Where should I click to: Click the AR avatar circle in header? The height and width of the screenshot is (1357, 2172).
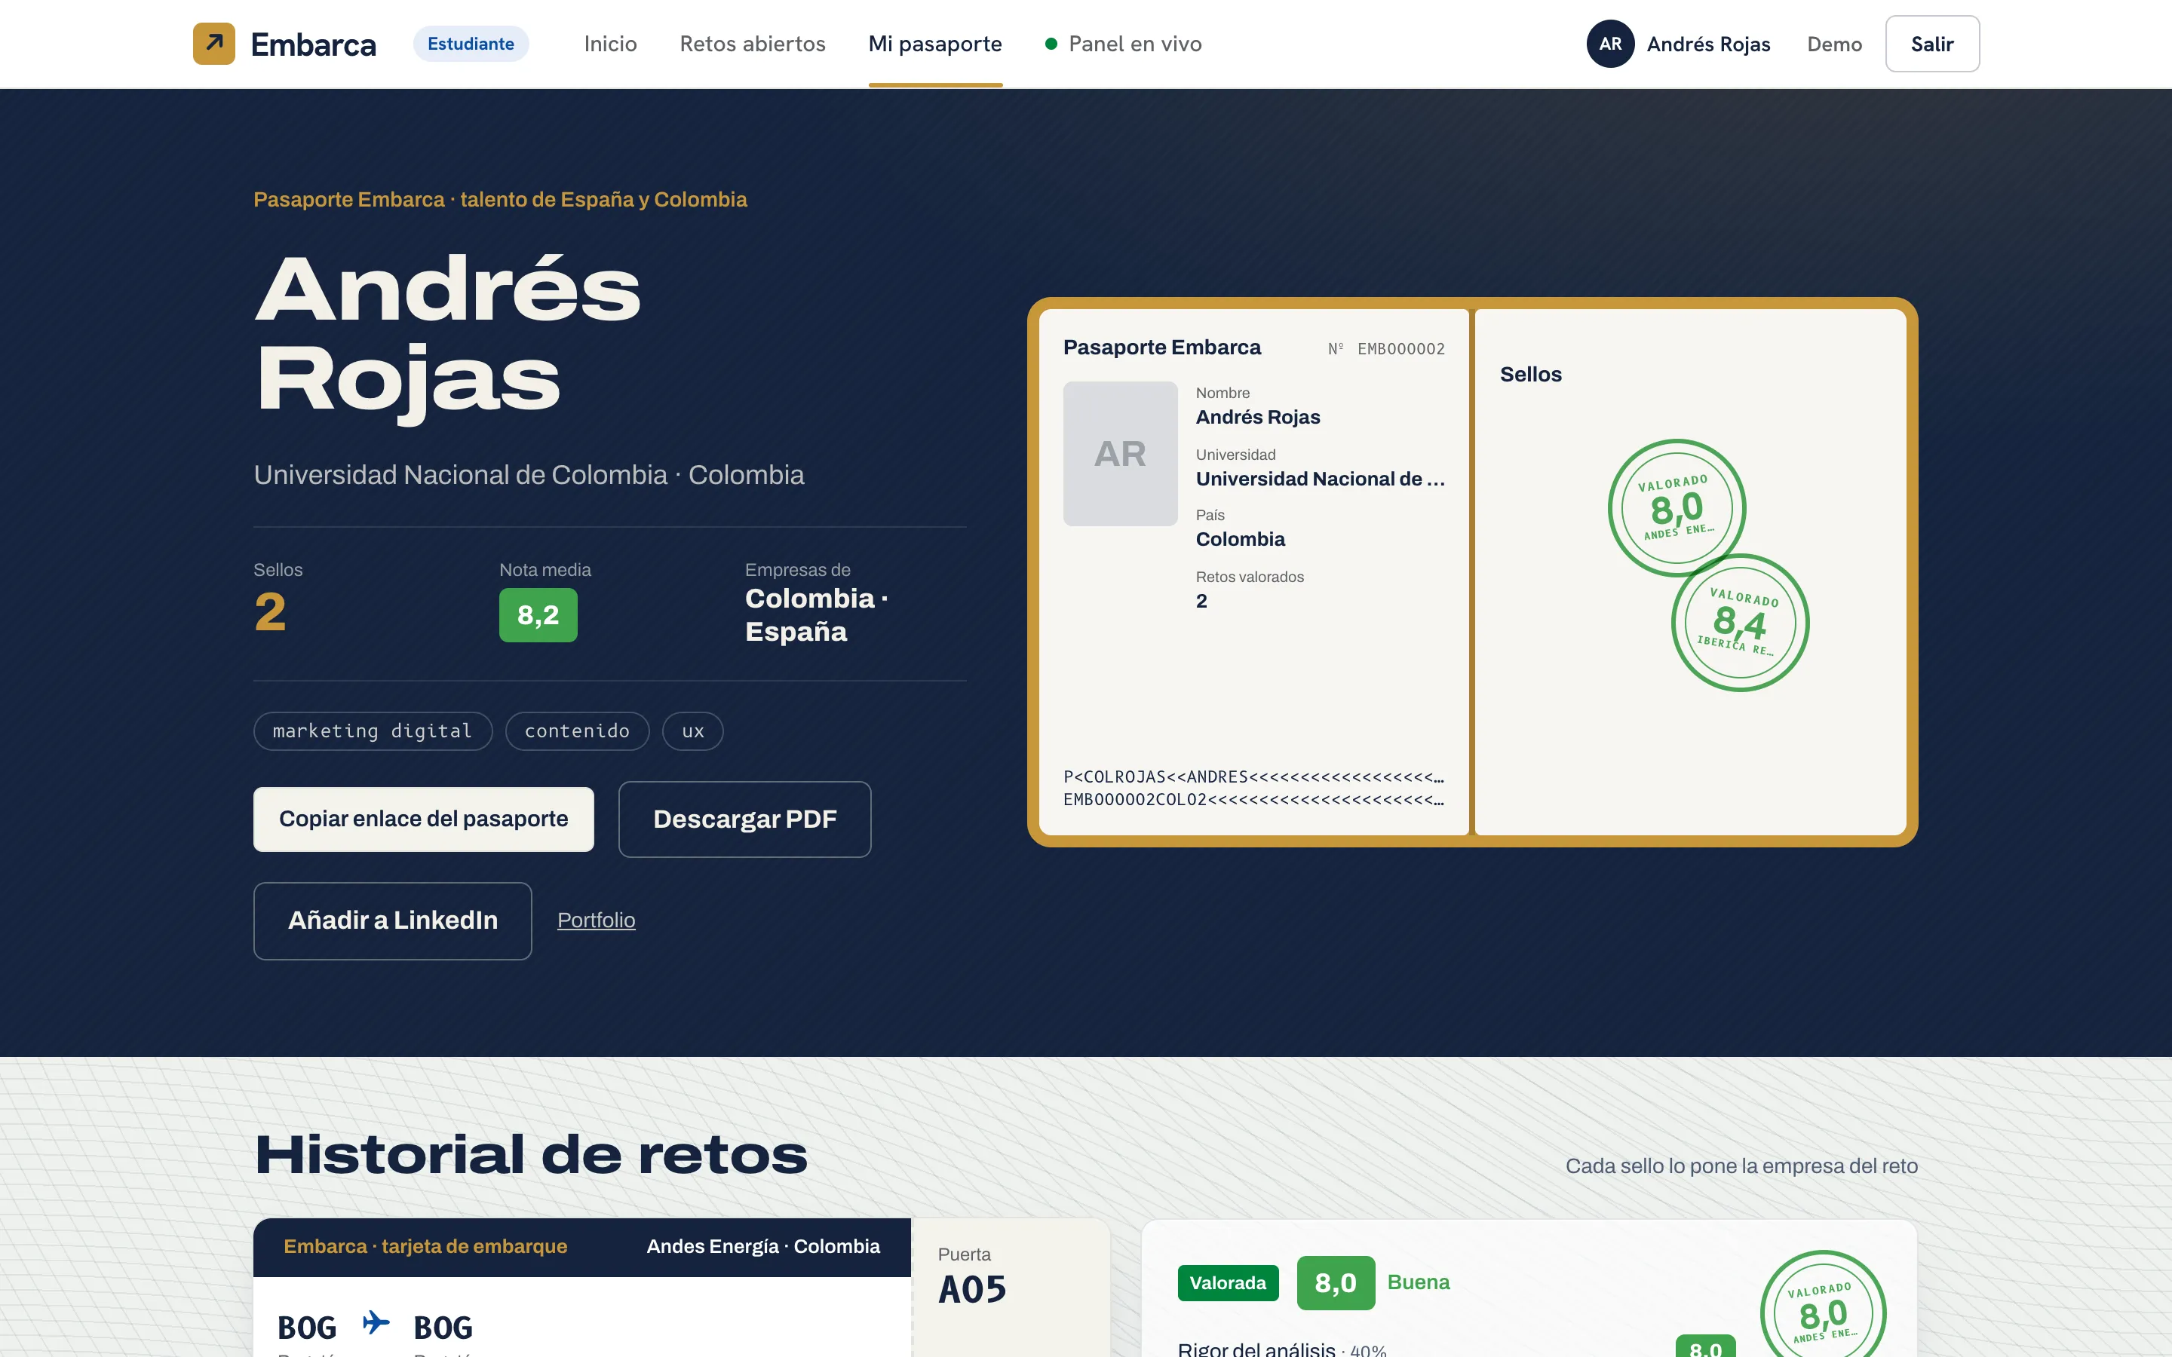[1610, 44]
